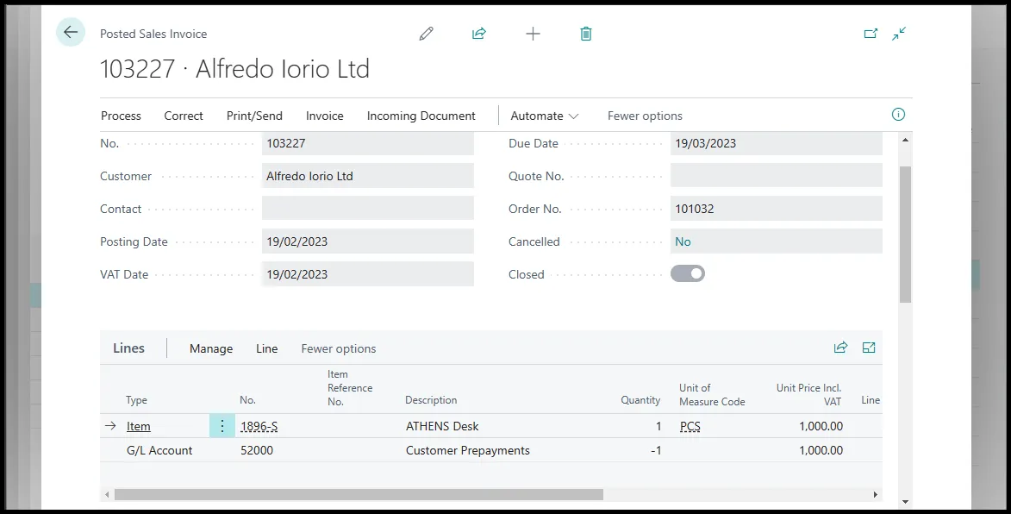Click the horizontal scrollbar in Lines
Image resolution: width=1011 pixels, height=514 pixels.
[359, 495]
